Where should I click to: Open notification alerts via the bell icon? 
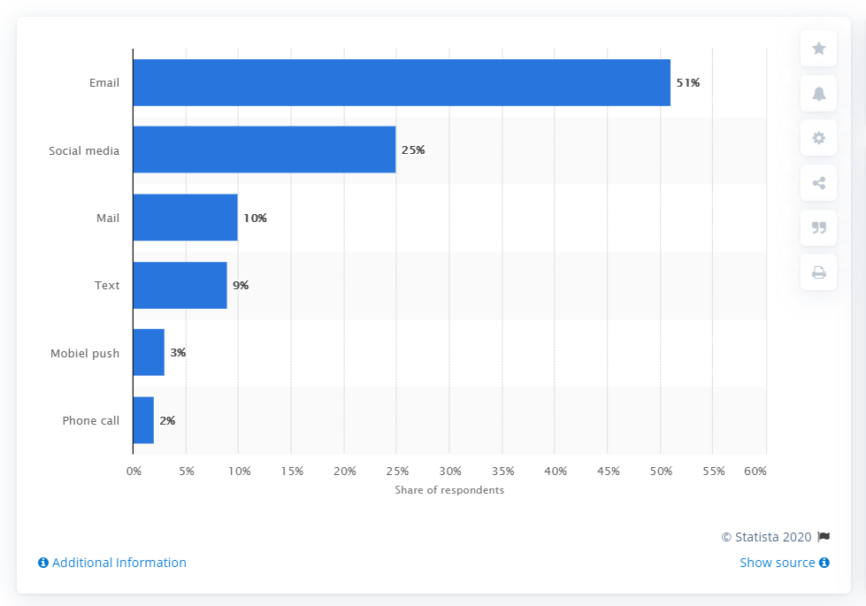click(817, 93)
